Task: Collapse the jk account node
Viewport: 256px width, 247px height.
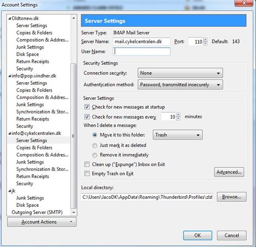Action: pos(10,191)
